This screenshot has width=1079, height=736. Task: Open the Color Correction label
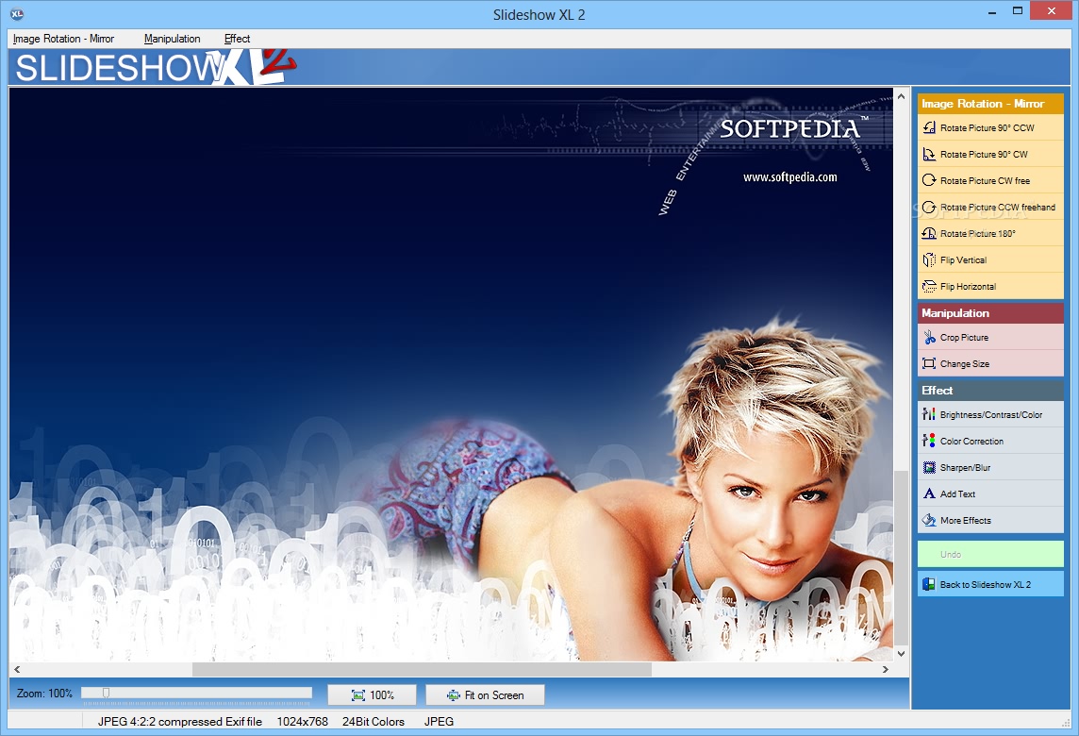971,442
